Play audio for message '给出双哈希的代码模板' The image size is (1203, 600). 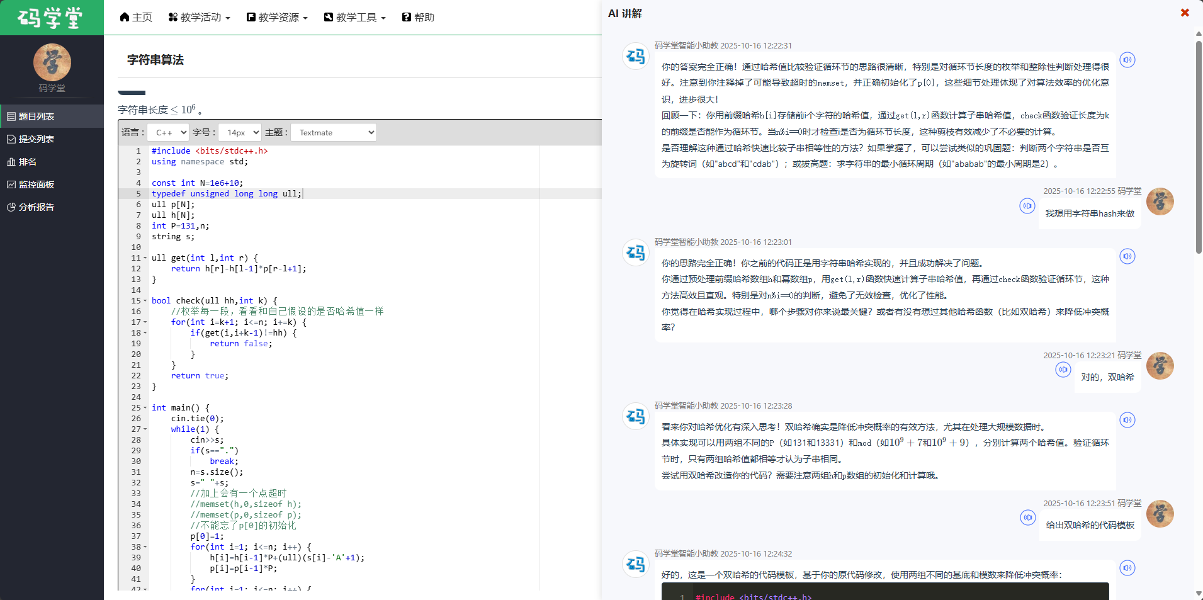coord(1027,518)
